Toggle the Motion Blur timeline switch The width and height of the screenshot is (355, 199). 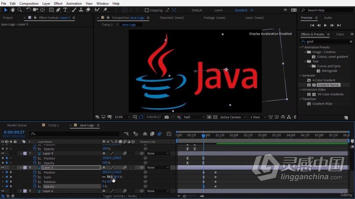pyautogui.click(x=160, y=134)
